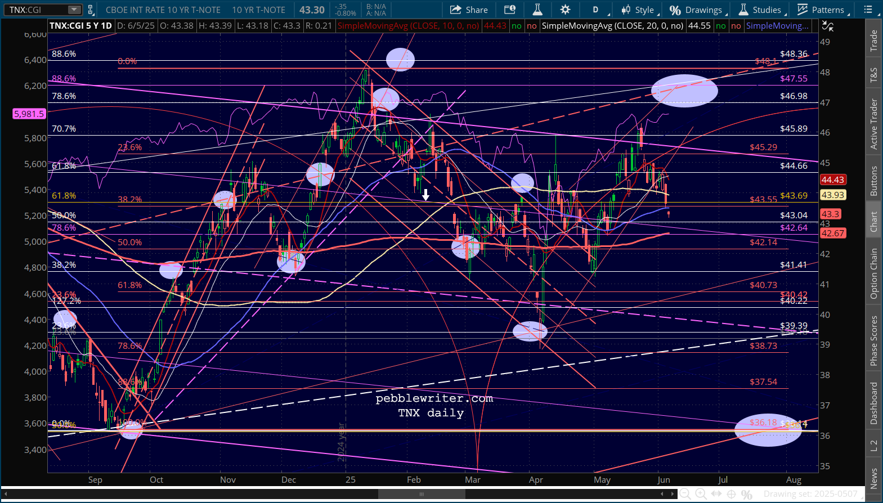This screenshot has height=503, width=883.
Task: Click the Patterns button
Action: click(821, 10)
